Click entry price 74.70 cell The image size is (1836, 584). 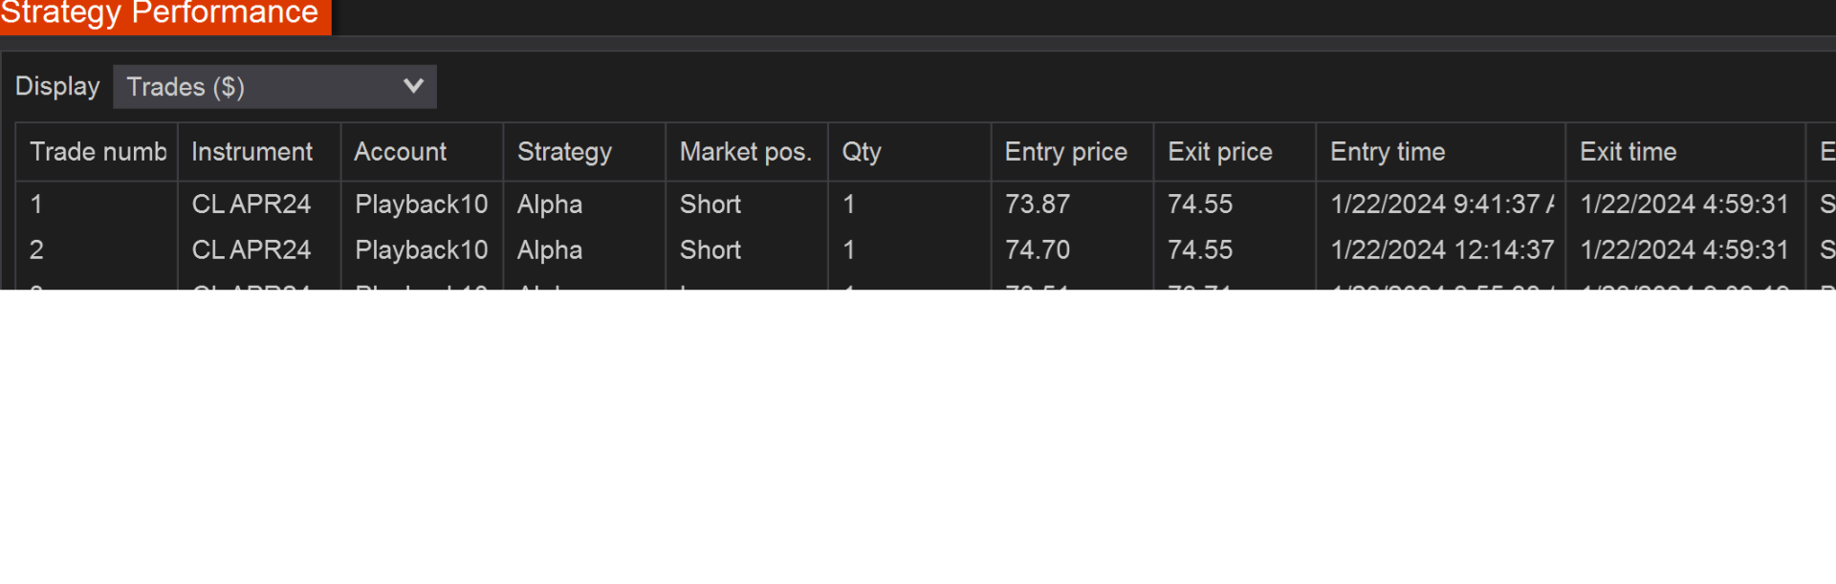click(x=1038, y=250)
